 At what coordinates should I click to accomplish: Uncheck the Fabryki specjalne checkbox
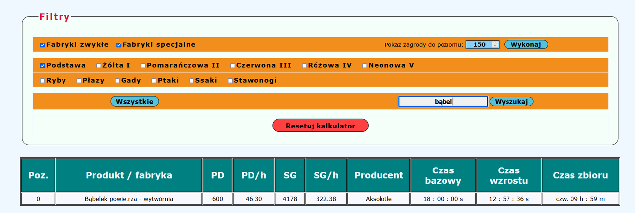click(x=119, y=45)
